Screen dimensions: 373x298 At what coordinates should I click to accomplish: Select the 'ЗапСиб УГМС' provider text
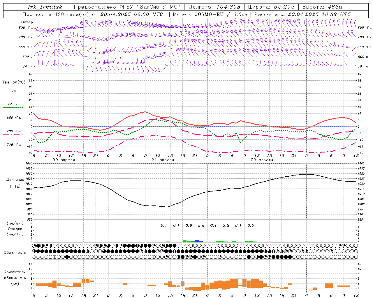click(x=159, y=7)
